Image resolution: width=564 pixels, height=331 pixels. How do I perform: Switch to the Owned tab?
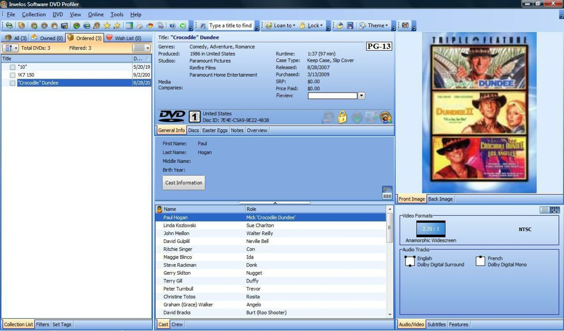47,38
